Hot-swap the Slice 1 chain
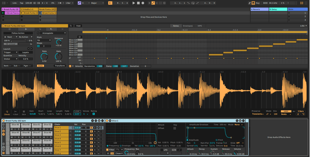Viewport: 310px width, 157px height. click(98, 128)
